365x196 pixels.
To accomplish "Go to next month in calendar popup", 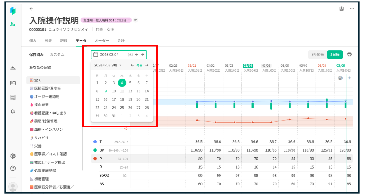I will pos(147,65).
